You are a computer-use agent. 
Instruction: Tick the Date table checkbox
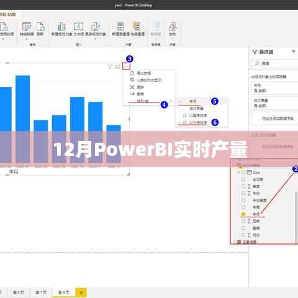[x=243, y=172]
